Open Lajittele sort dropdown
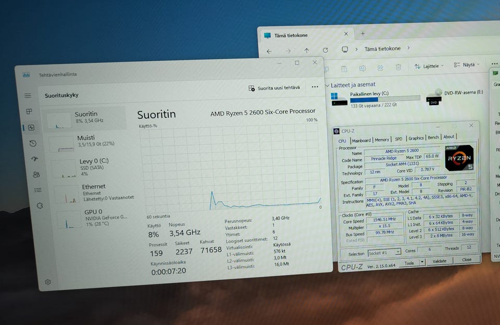500x325 pixels. (429, 66)
